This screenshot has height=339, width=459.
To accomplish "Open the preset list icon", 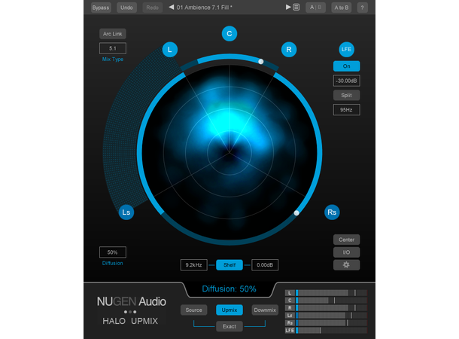I will pos(296,7).
